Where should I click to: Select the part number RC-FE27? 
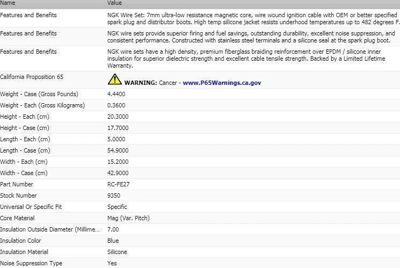click(x=118, y=184)
